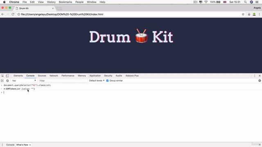Viewport: 262px width, 147px height.
Task: Open a new browser tab
Action: tap(59, 9)
